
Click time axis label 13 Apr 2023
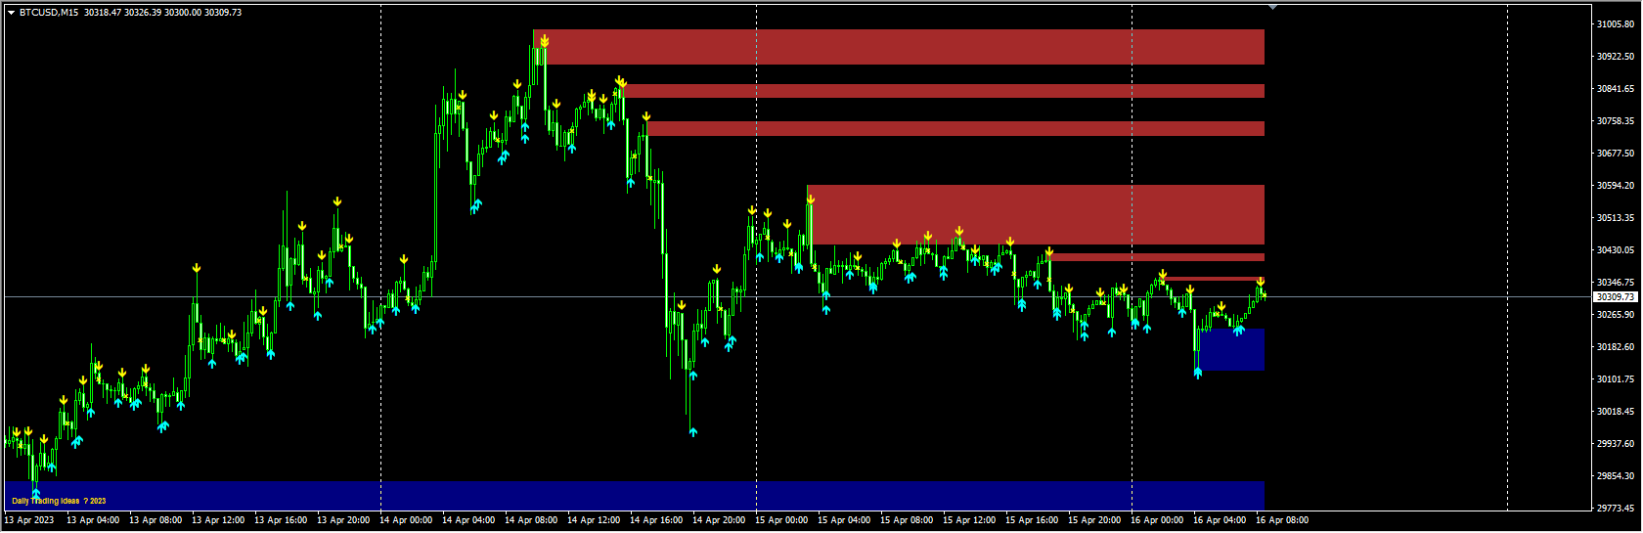[x=29, y=520]
